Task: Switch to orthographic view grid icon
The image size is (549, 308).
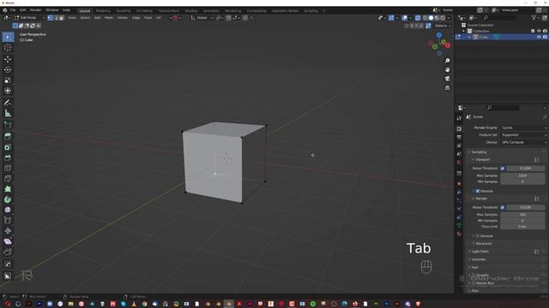Action: tap(447, 88)
